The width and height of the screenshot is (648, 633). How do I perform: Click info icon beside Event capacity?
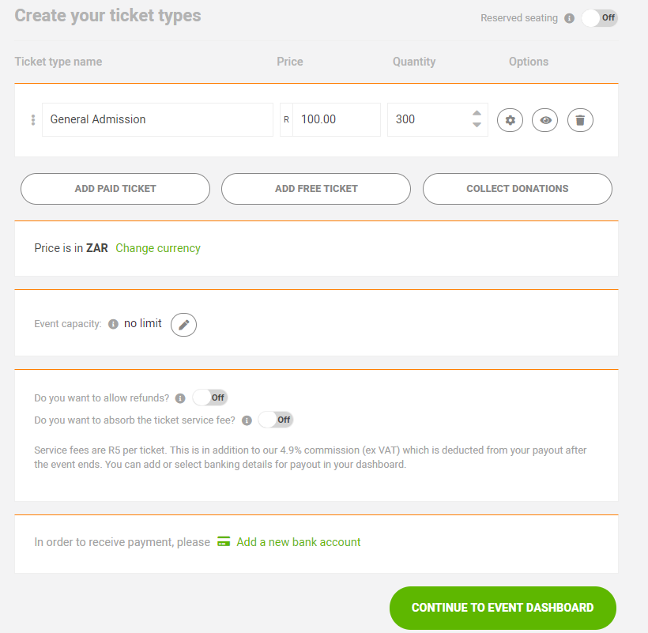click(x=113, y=324)
